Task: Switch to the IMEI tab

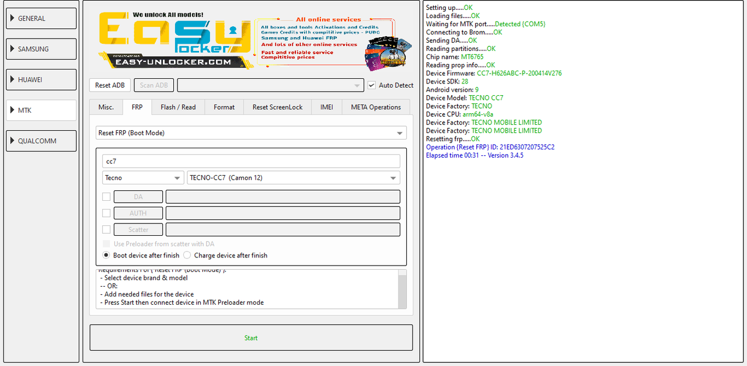Action: click(327, 107)
